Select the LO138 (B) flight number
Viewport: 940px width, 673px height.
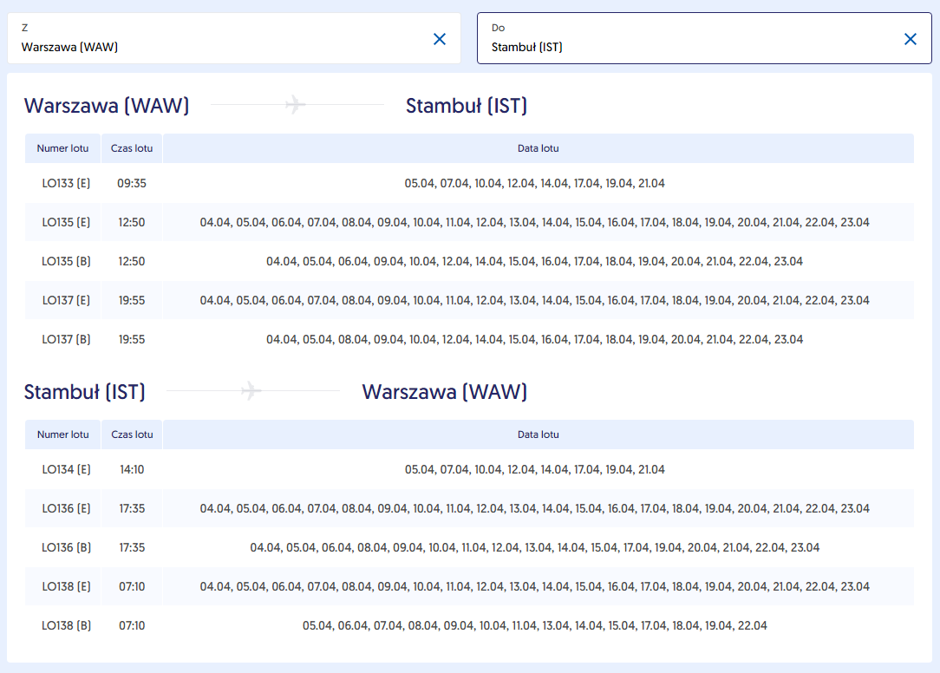[66, 625]
